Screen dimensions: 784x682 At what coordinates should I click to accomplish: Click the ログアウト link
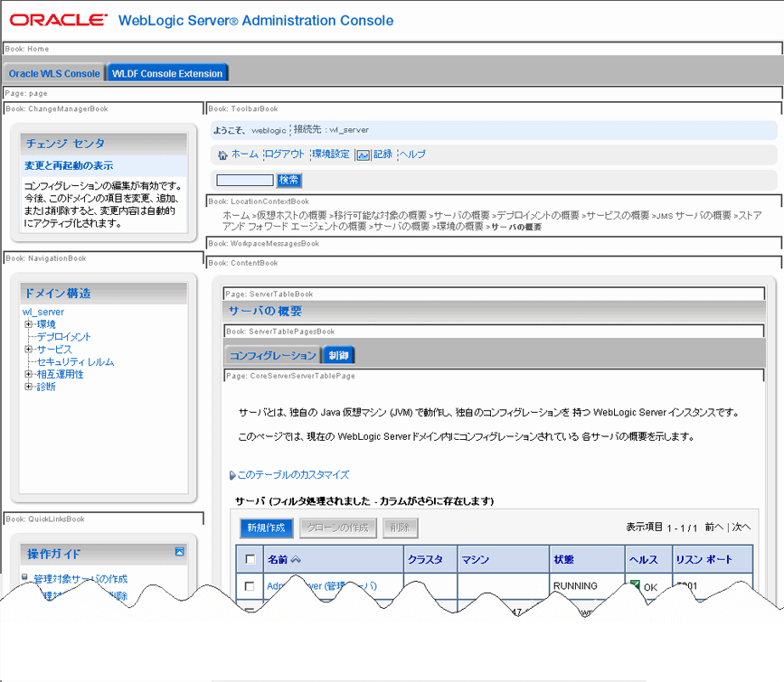click(285, 154)
